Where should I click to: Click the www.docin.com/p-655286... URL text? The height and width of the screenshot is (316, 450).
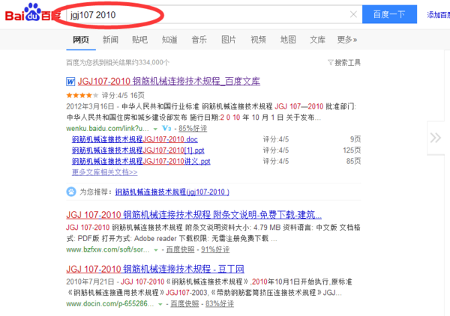point(110,304)
